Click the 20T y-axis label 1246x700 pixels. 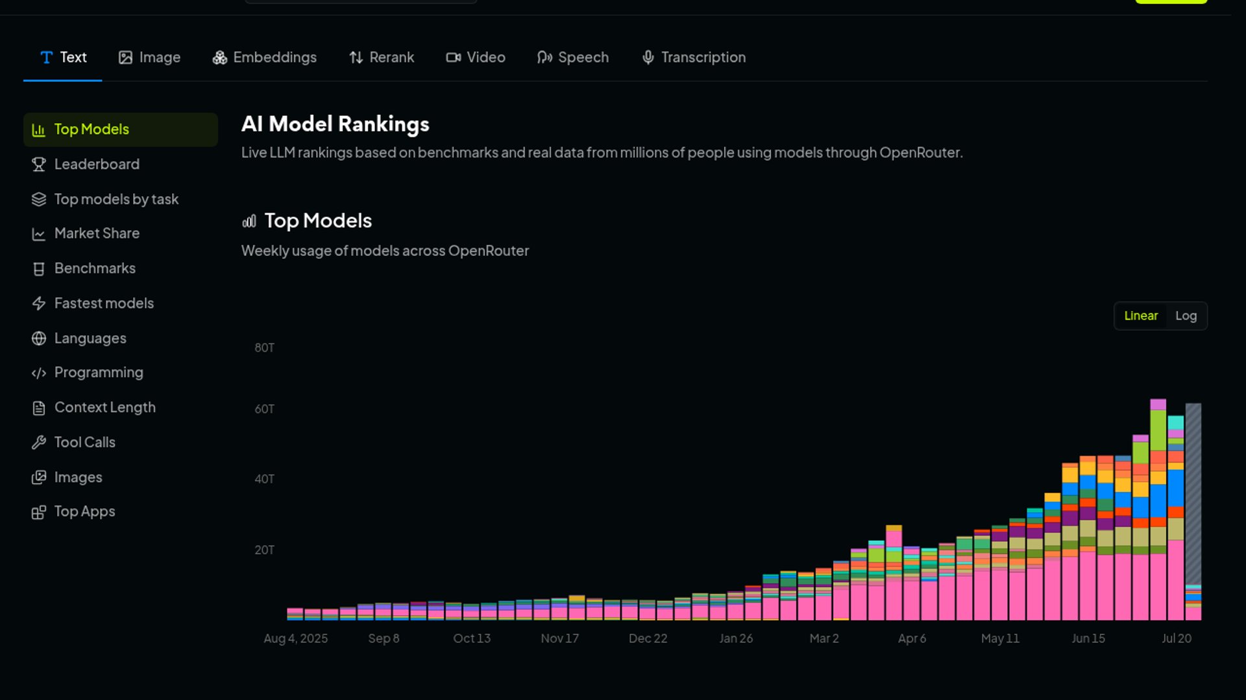pyautogui.click(x=264, y=550)
